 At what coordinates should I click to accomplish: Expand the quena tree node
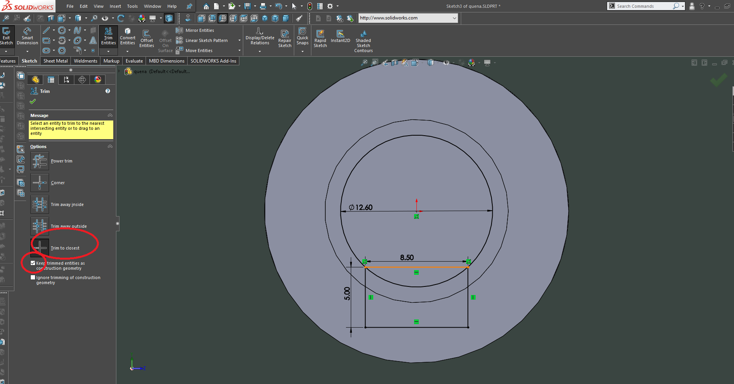click(120, 72)
